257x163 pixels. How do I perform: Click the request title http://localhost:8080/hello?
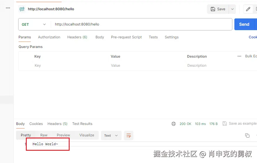coord(51,9)
